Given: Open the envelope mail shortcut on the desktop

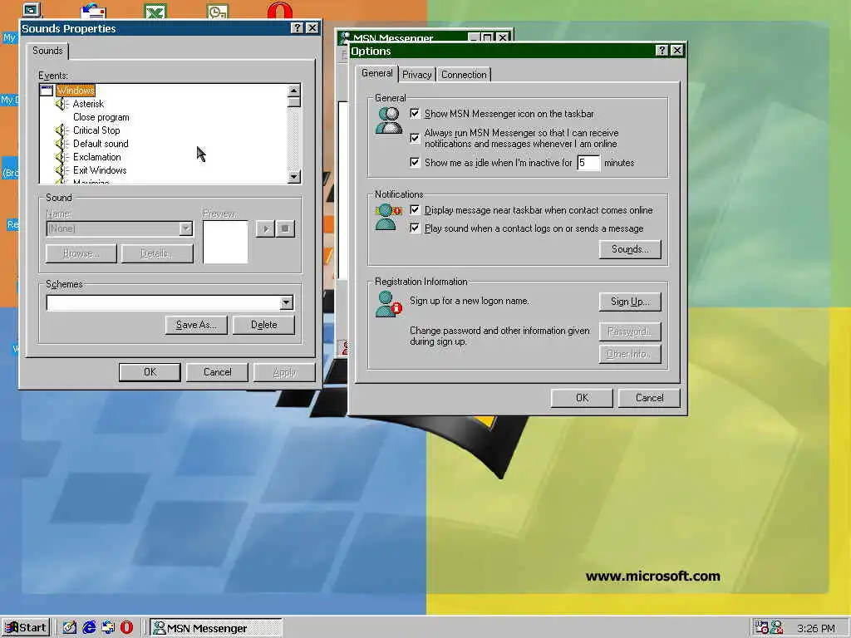Looking at the screenshot, I should pyautogui.click(x=93, y=11).
